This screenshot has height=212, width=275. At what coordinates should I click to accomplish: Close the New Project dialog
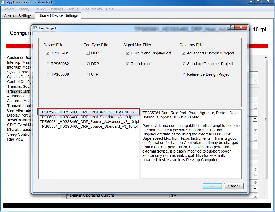241,27
